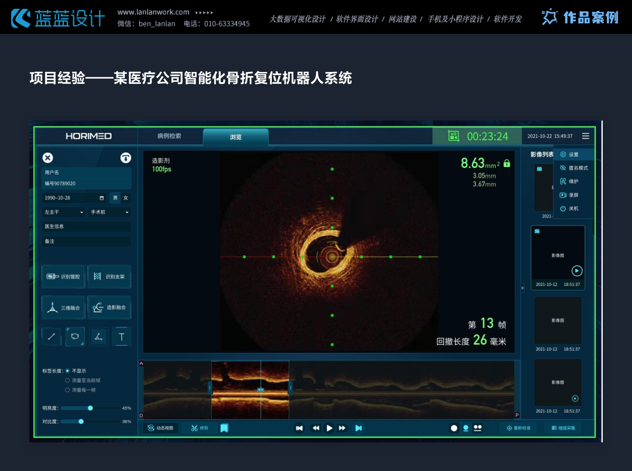Click the 识别管腔 lumen detection button
The image size is (632, 471).
pos(63,276)
